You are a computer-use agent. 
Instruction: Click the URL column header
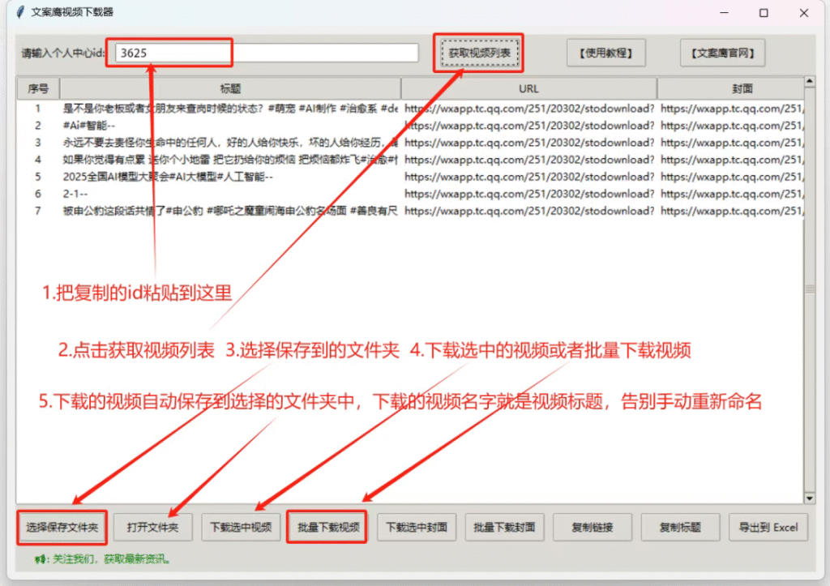528,88
